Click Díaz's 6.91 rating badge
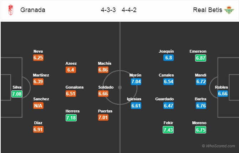 (x=39, y=130)
